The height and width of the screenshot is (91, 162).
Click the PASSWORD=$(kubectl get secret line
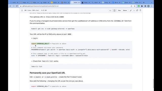80,50
